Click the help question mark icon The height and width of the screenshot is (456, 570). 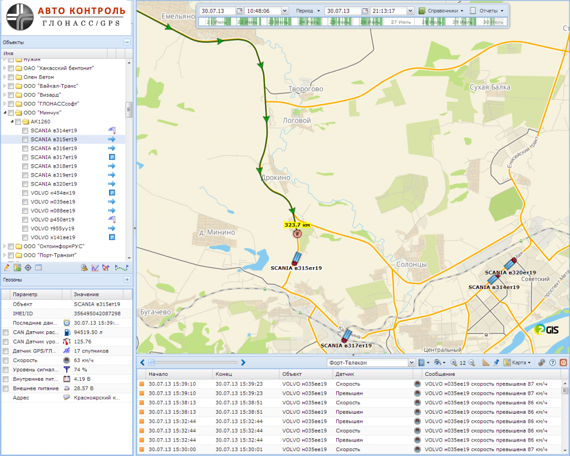tap(552, 362)
